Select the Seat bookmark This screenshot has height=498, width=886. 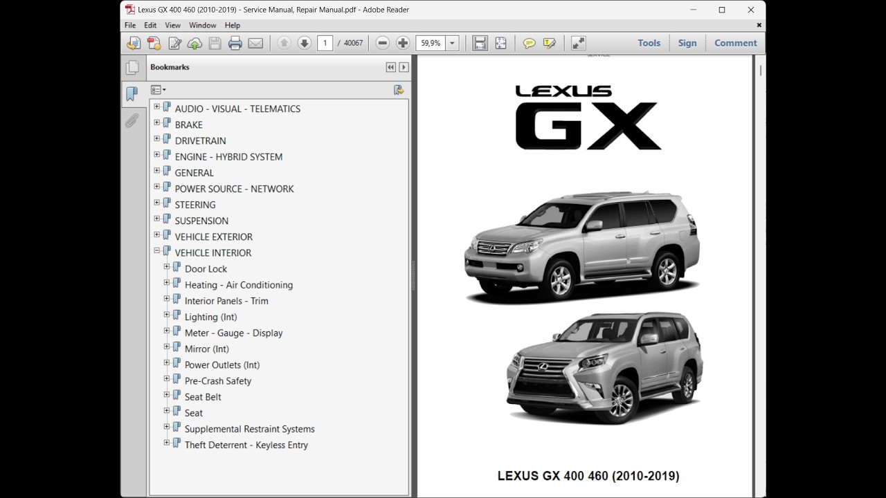click(x=194, y=413)
